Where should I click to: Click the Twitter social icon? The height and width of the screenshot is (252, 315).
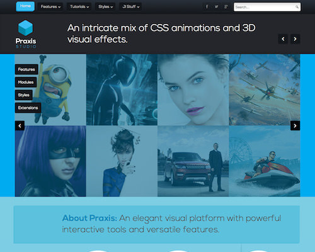pos(216,7)
